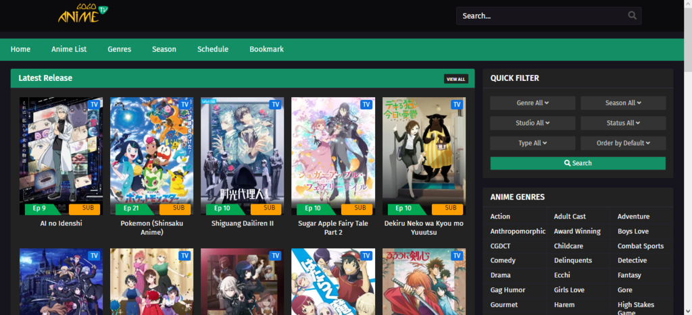Click the TV badge on Shiguang Dailiren II poster
Screen dimensions: 692x315
[x=276, y=105]
